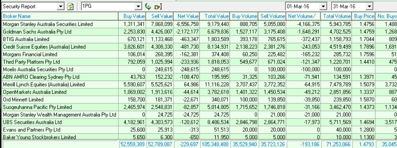Click the pointing hand icon
The height and width of the screenshot is (148, 397).
coord(158,7)
